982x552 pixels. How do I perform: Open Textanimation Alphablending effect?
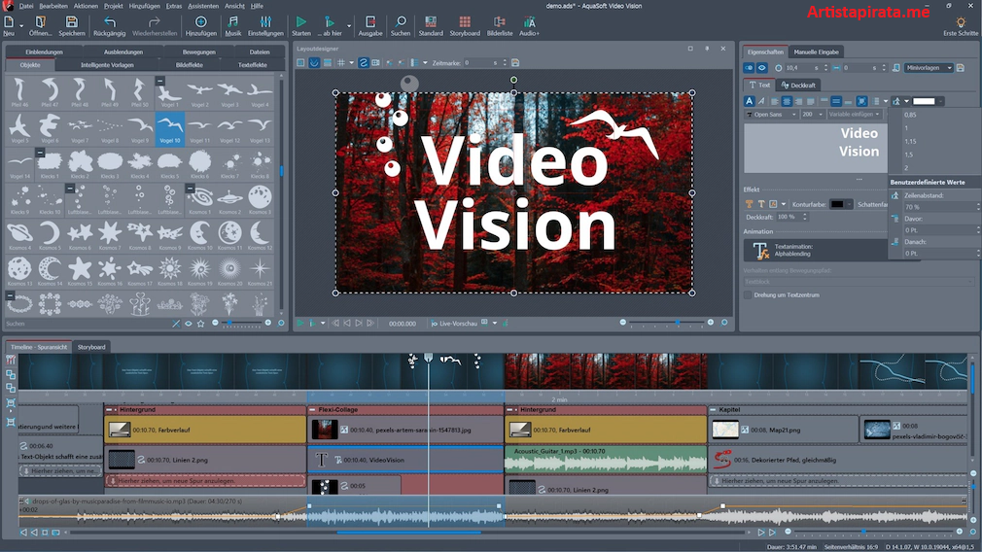(x=814, y=251)
